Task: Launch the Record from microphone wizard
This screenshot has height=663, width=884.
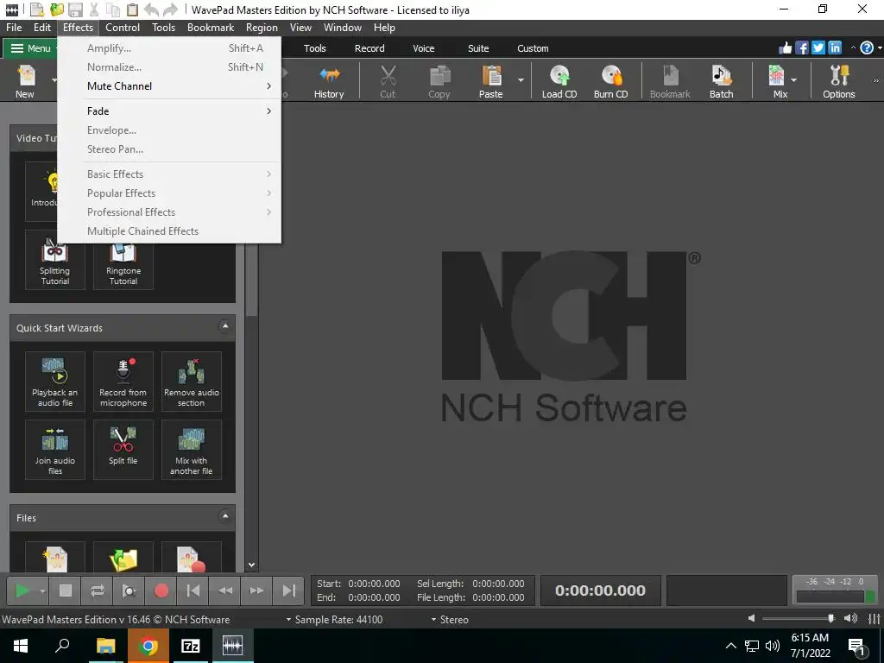Action: pos(123,382)
